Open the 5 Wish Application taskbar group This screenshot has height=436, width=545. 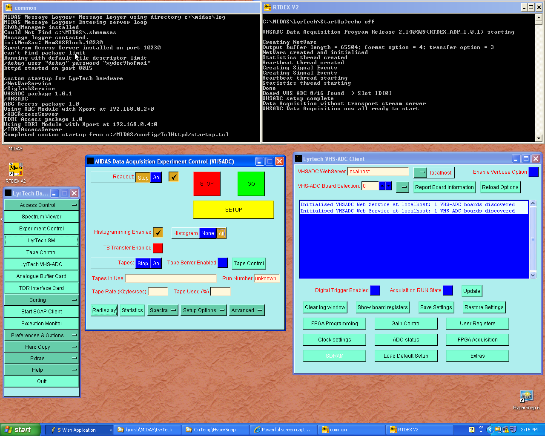(79, 430)
